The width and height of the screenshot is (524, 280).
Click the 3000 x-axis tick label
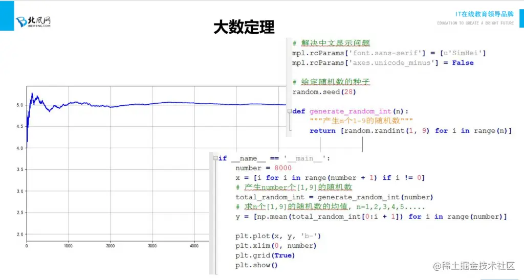152,246
